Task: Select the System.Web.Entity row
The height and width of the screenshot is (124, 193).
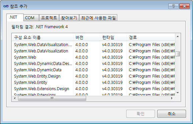Action: 93,83
